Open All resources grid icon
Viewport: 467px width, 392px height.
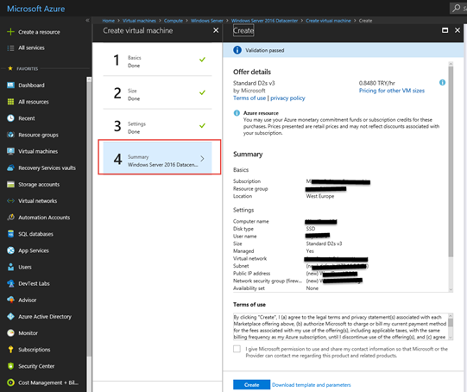[10, 102]
